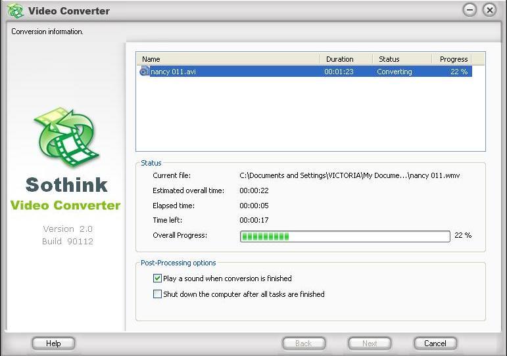Click the video file icon beside nancy 011.avi

tap(144, 71)
